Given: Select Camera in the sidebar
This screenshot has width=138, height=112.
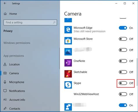Looking at the screenshot, I should (14, 73).
